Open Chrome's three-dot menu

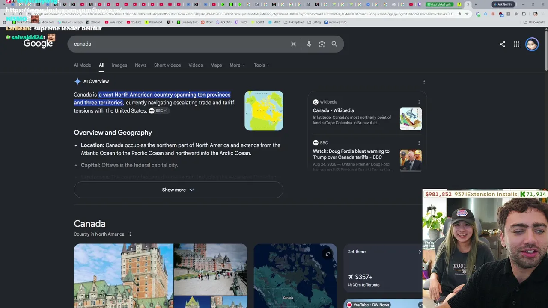(x=543, y=14)
